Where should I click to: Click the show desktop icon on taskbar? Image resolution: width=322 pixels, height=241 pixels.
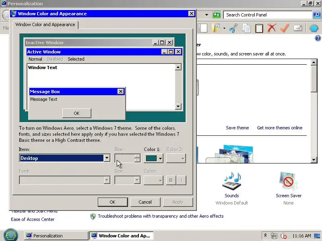pos(317,236)
